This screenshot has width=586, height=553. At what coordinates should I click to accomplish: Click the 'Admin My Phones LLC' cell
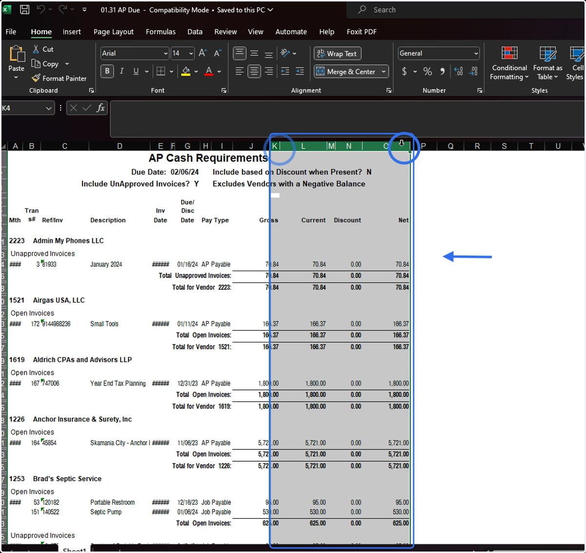tap(68, 240)
